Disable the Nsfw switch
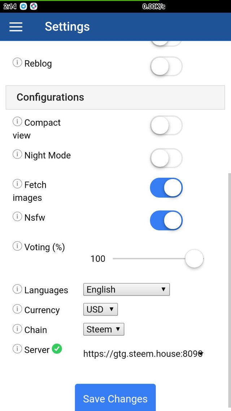Viewport: 231px width, 411px height. pyautogui.click(x=166, y=220)
